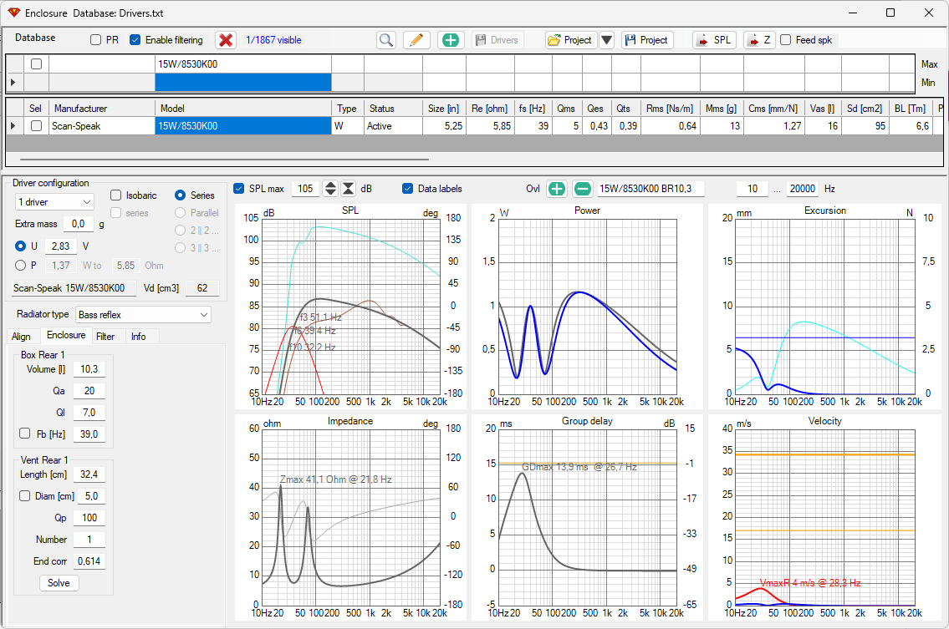Select the 15W/8530K00 model cell in table
949x629 pixels.
tap(243, 126)
